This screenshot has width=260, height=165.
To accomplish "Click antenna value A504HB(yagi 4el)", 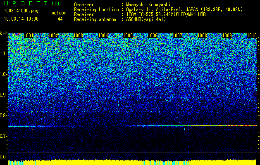I will 146,19.
